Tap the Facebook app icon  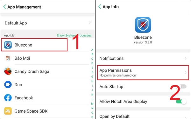pyautogui.click(x=8, y=98)
